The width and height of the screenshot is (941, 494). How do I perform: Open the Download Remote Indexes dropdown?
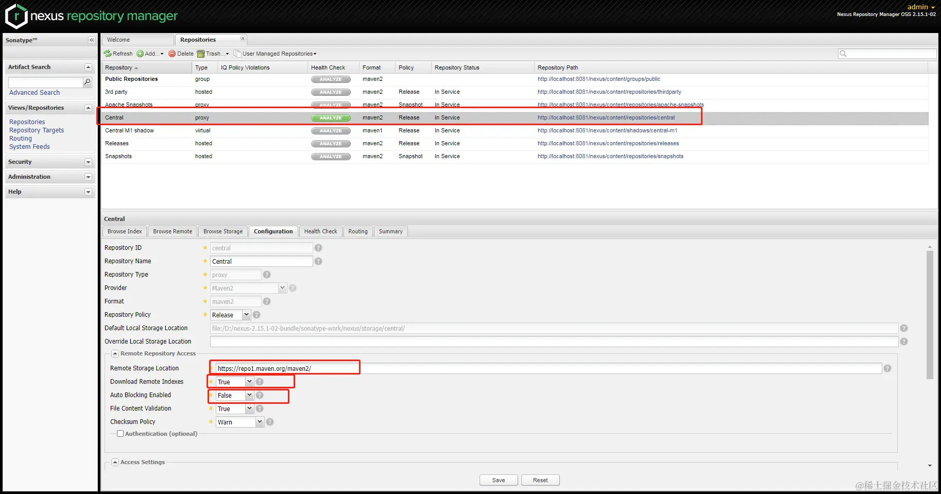point(249,382)
